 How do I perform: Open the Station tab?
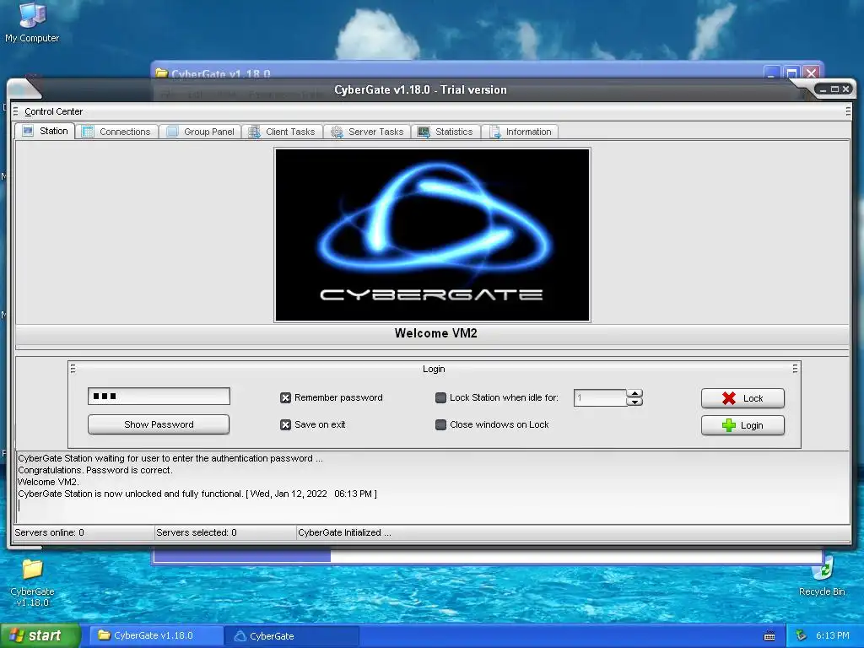click(x=46, y=131)
